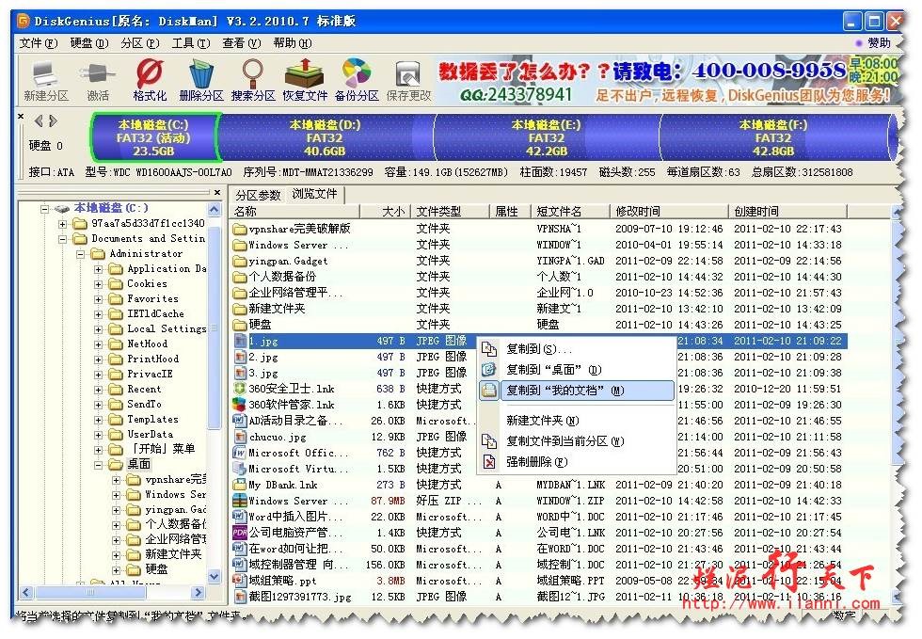Expand the Application Data tree node
The height and width of the screenshot is (639, 922).
point(98,269)
